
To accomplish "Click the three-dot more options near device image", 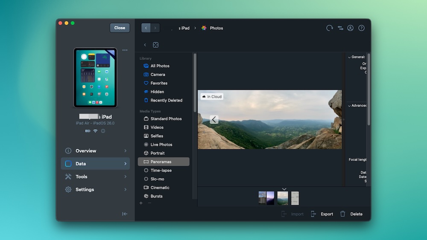I will (125, 50).
